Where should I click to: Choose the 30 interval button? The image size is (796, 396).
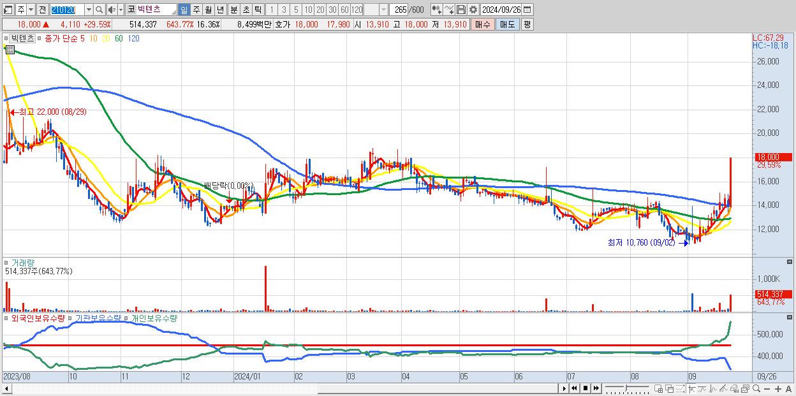point(332,10)
